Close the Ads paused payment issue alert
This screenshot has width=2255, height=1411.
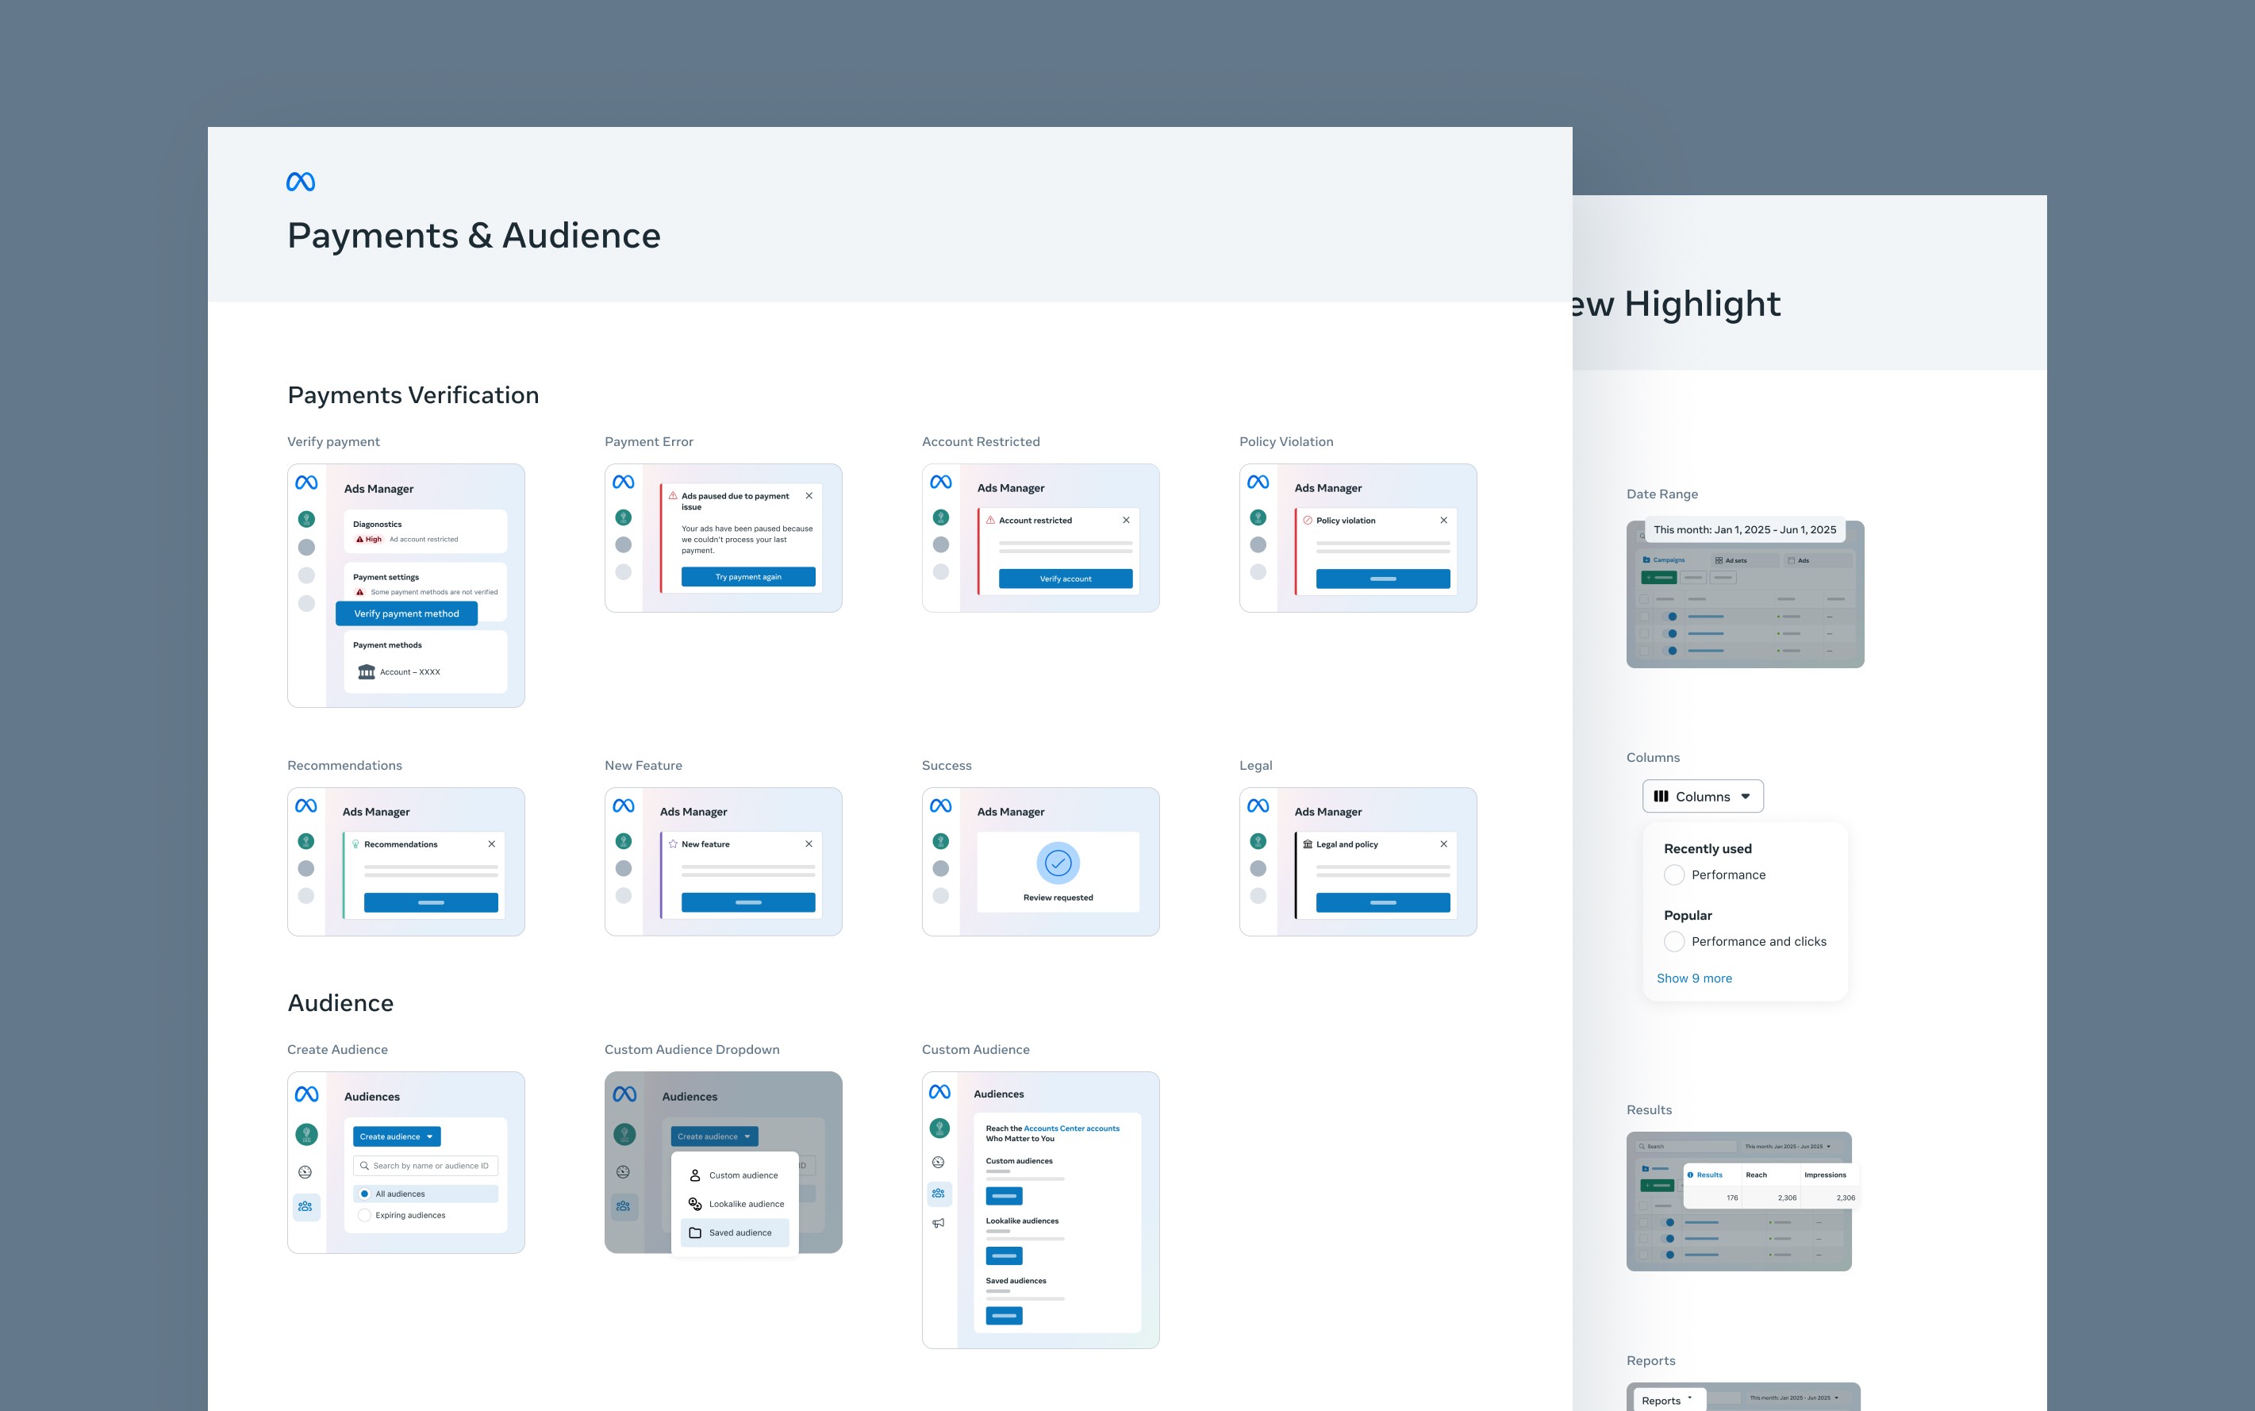(809, 497)
